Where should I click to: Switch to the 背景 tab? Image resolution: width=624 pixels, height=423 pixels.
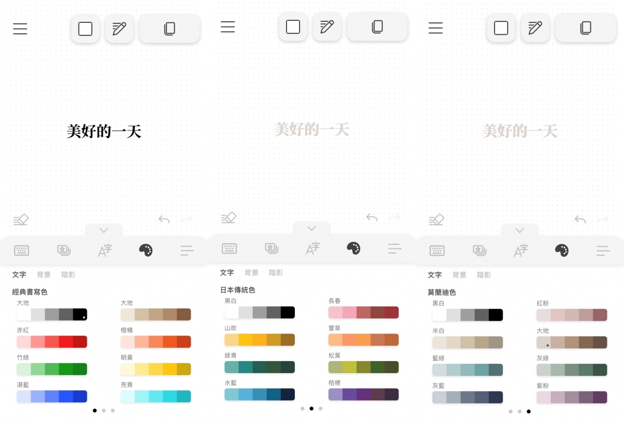(44, 274)
